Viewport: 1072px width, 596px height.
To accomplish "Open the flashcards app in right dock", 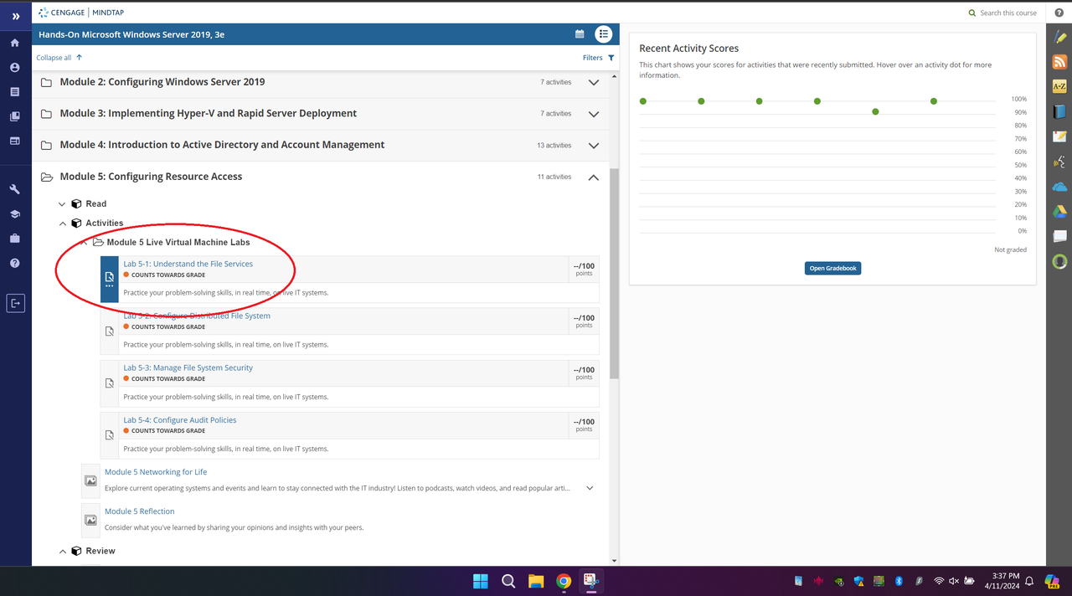I will [x=1059, y=237].
